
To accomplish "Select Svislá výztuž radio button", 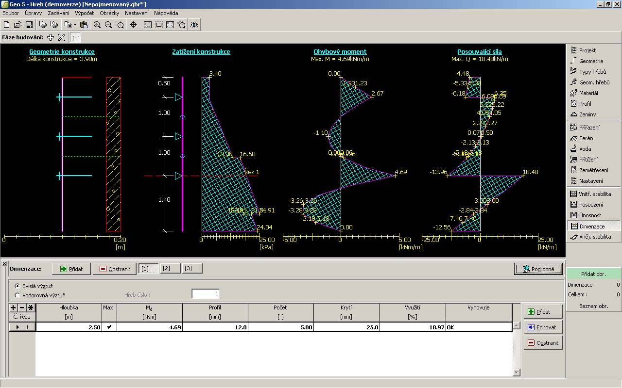I will pyautogui.click(x=18, y=286).
